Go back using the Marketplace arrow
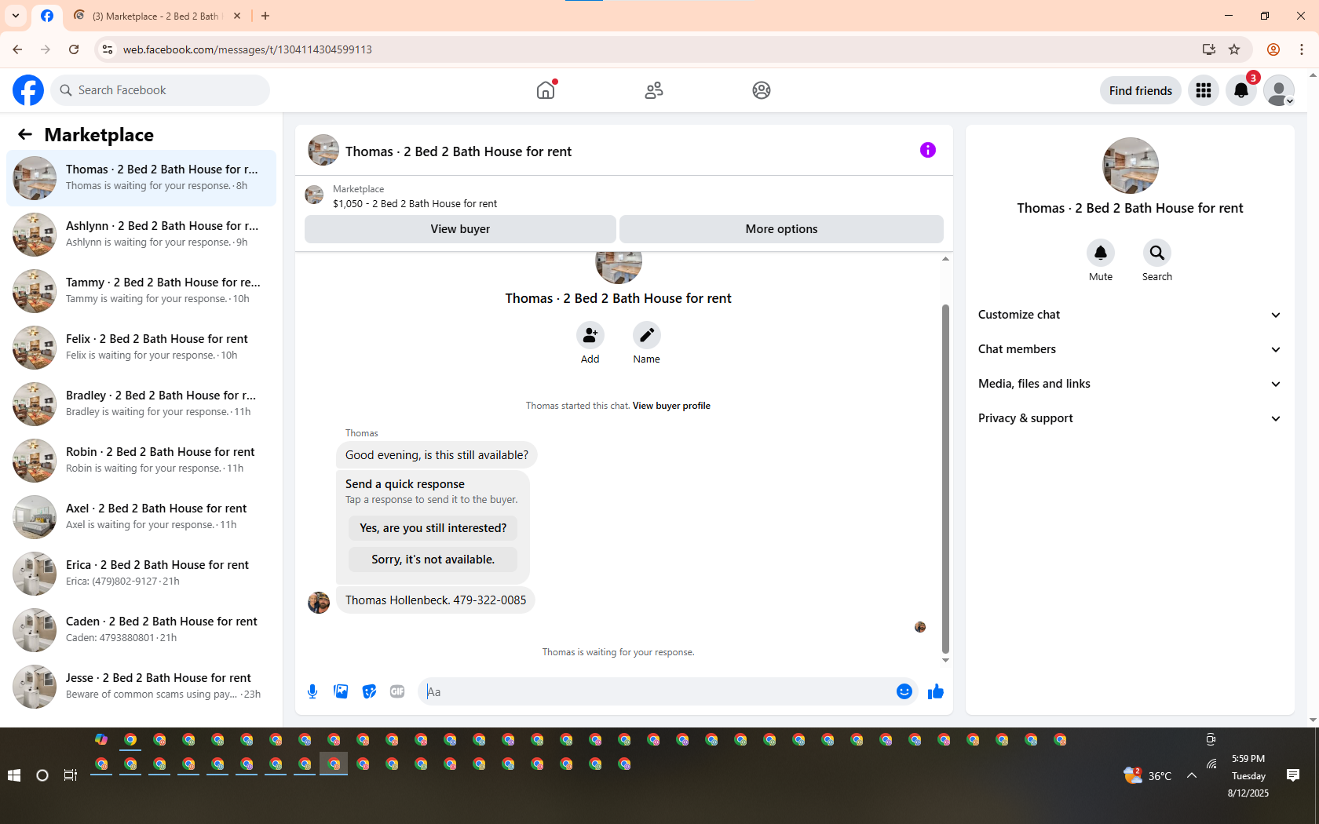Screen dimensions: 1319x824 point(25,135)
